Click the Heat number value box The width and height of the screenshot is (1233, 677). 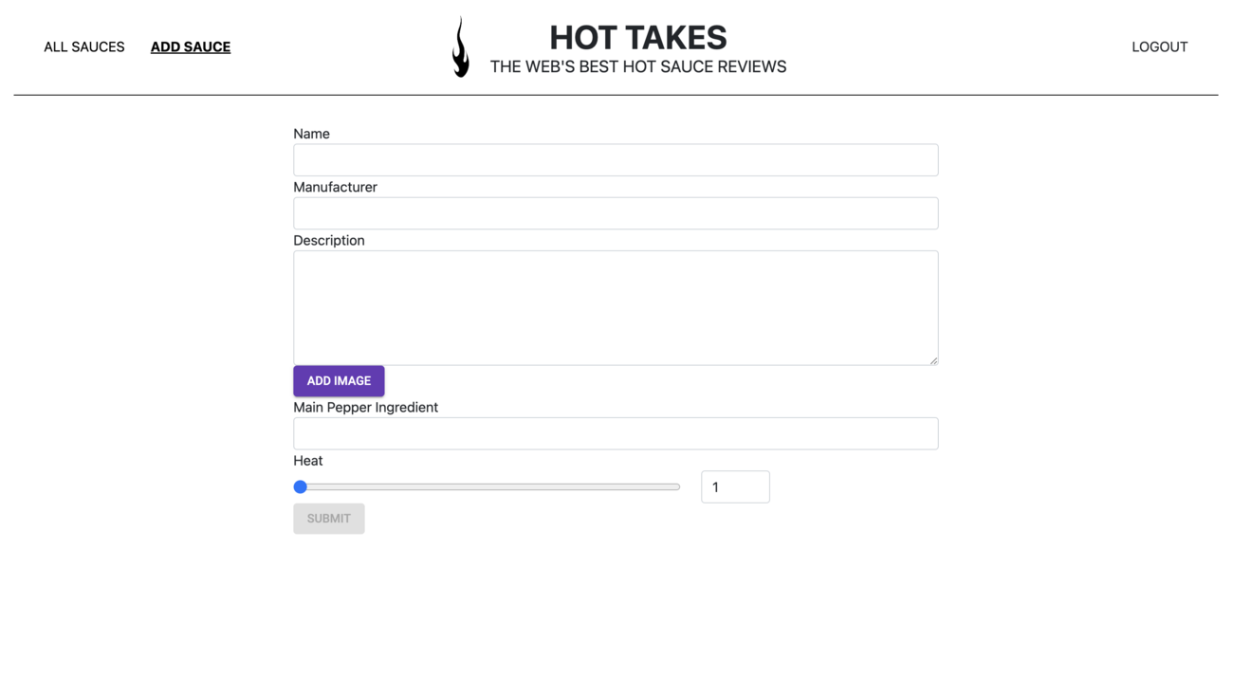click(735, 486)
